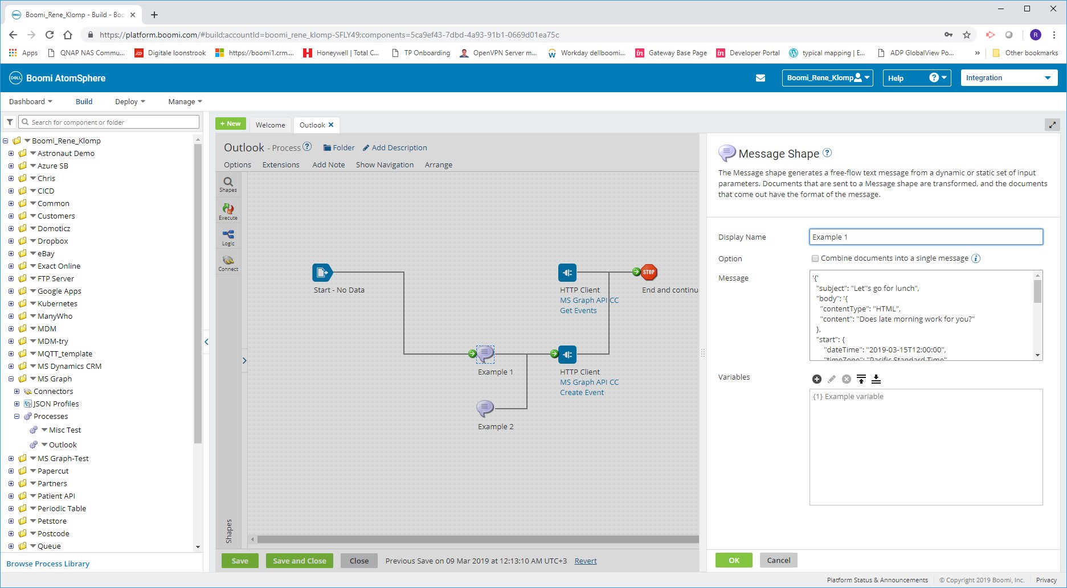Select the Logic shapes palette icon
Viewport: 1067px width, 588px height.
pyautogui.click(x=228, y=236)
